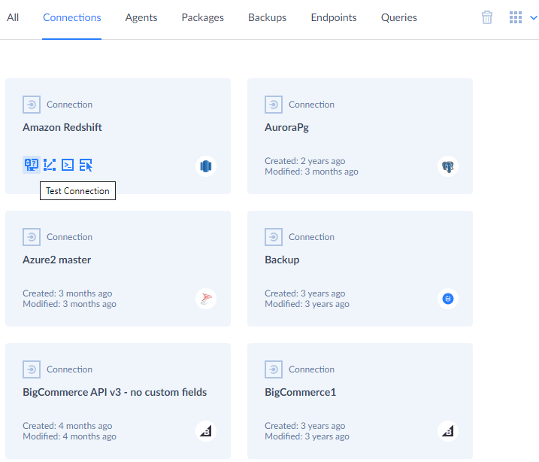
Task: Click BigCommerce logo on API v3 card
Action: click(x=206, y=431)
